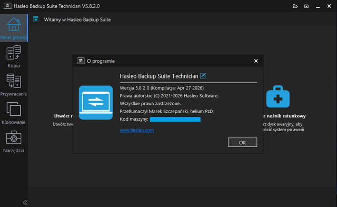337x207 pixels.
Task: Click 'Wszystkie prawa zastrzeżone.' text
Action: pyautogui.click(x=150, y=104)
